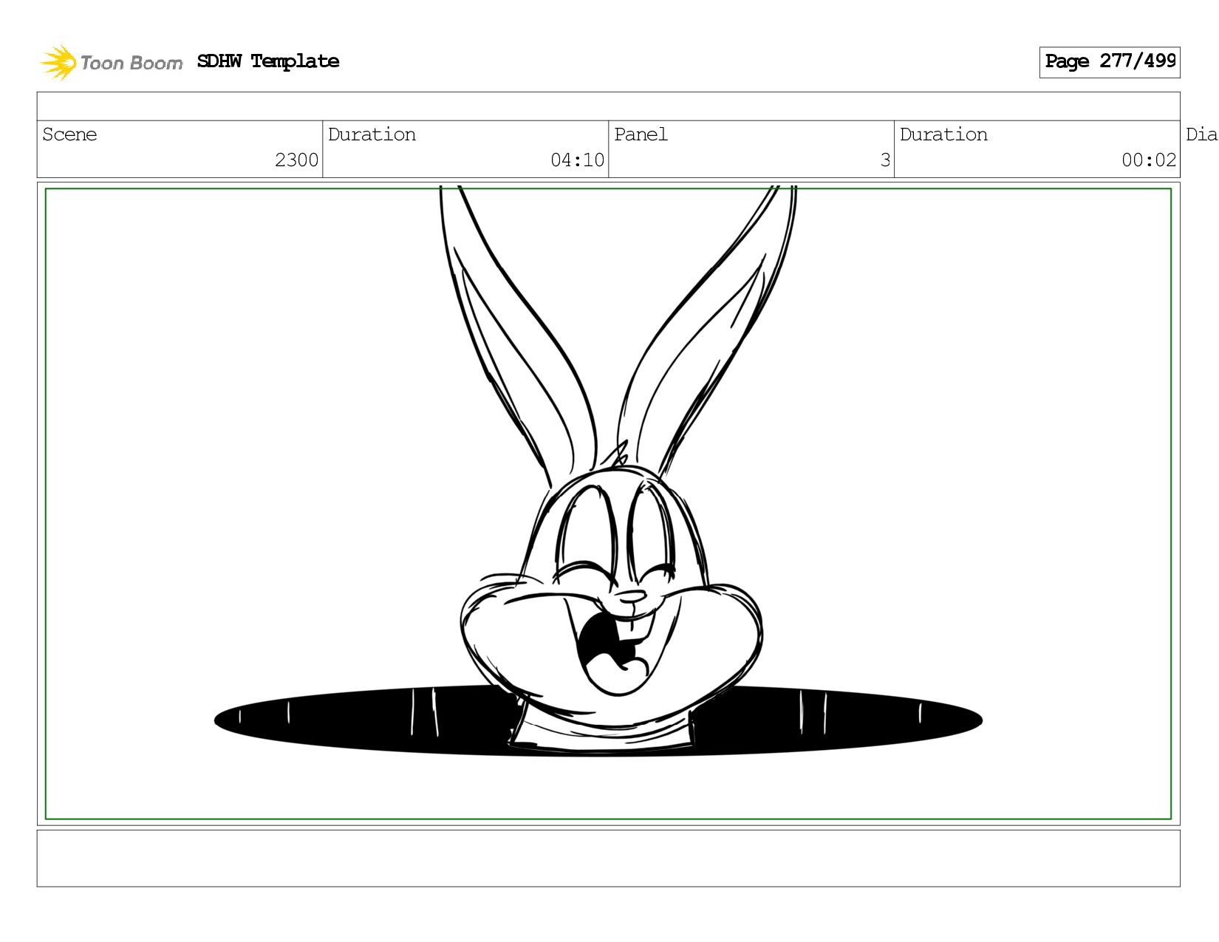Click the Toon Boom logo
The image size is (1219, 942).
[111, 62]
